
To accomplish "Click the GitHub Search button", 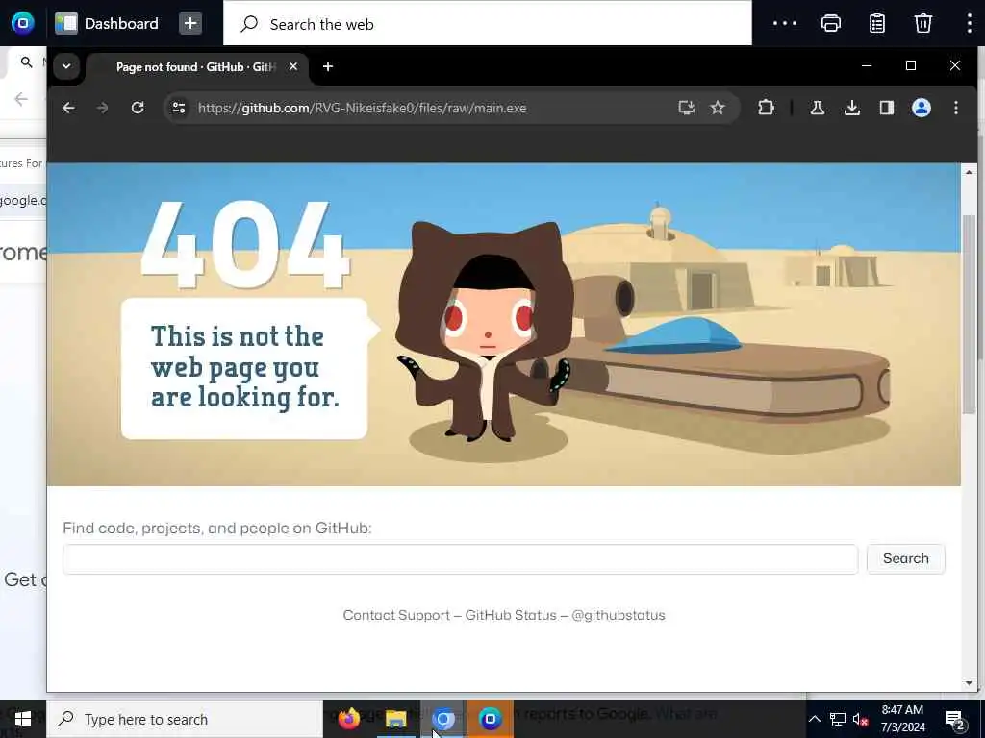I will [906, 558].
